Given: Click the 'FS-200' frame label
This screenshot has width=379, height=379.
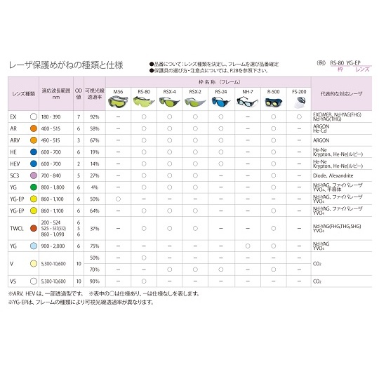Looking at the screenshot, I should coord(299,92).
